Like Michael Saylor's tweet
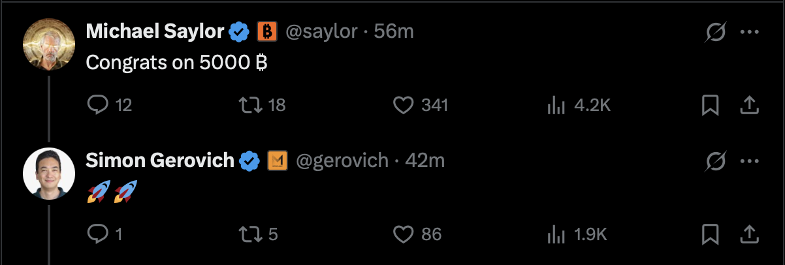The width and height of the screenshot is (785, 265). coord(404,104)
